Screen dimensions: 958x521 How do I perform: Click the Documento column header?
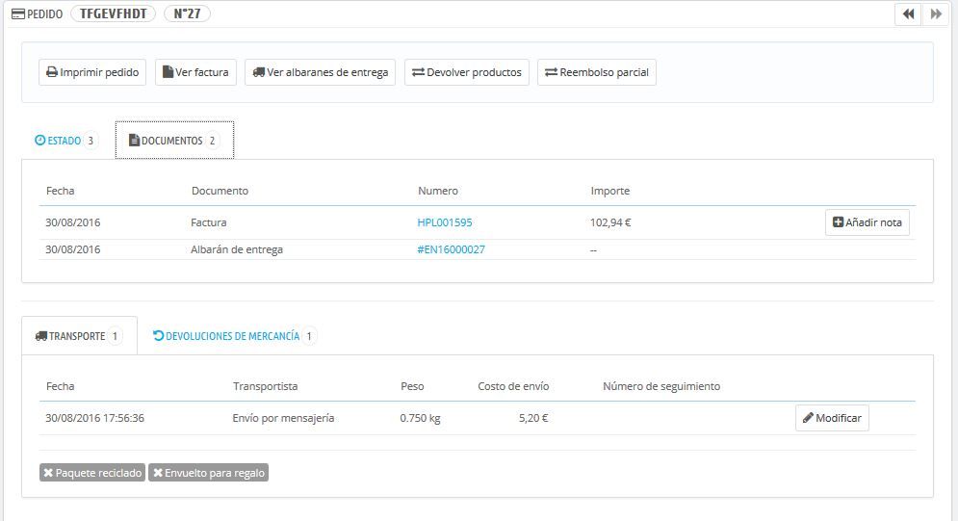(220, 191)
